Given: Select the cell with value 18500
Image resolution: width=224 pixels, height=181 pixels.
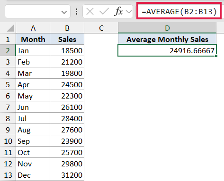Looking at the screenshot, I should [x=67, y=50].
